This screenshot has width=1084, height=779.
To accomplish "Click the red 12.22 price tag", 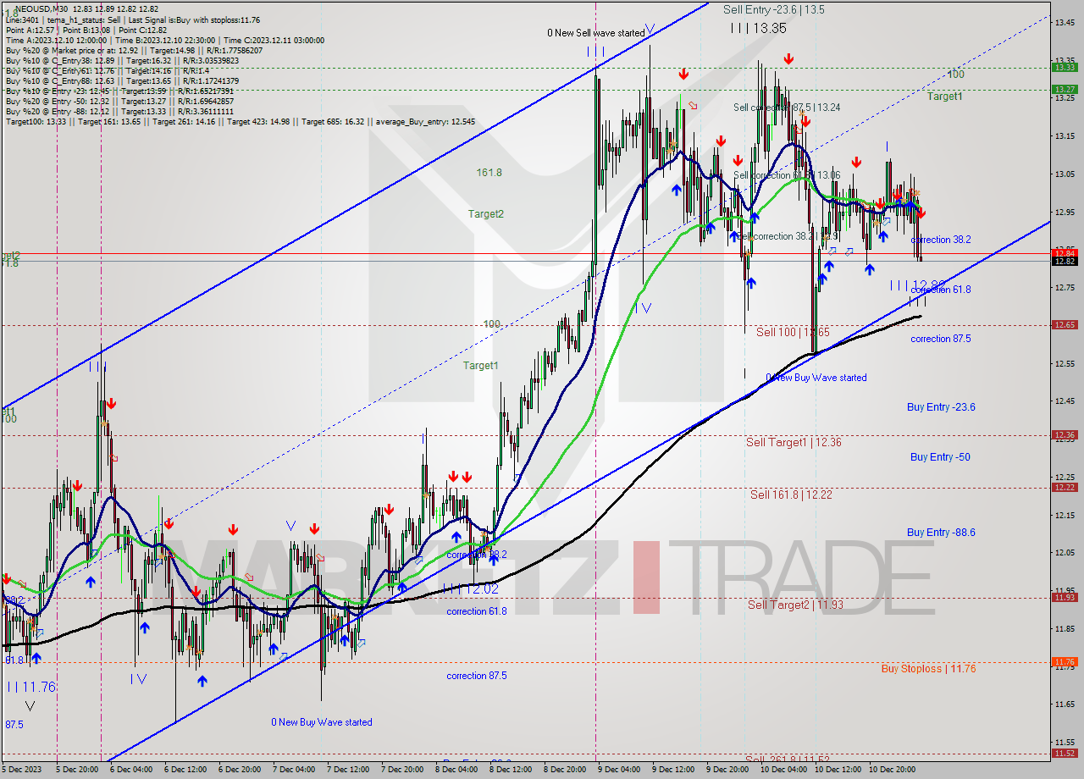I will [1065, 487].
